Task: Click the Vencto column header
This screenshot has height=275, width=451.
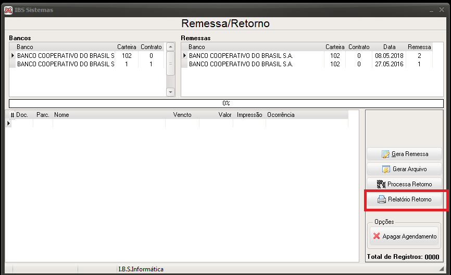Action: pos(182,115)
